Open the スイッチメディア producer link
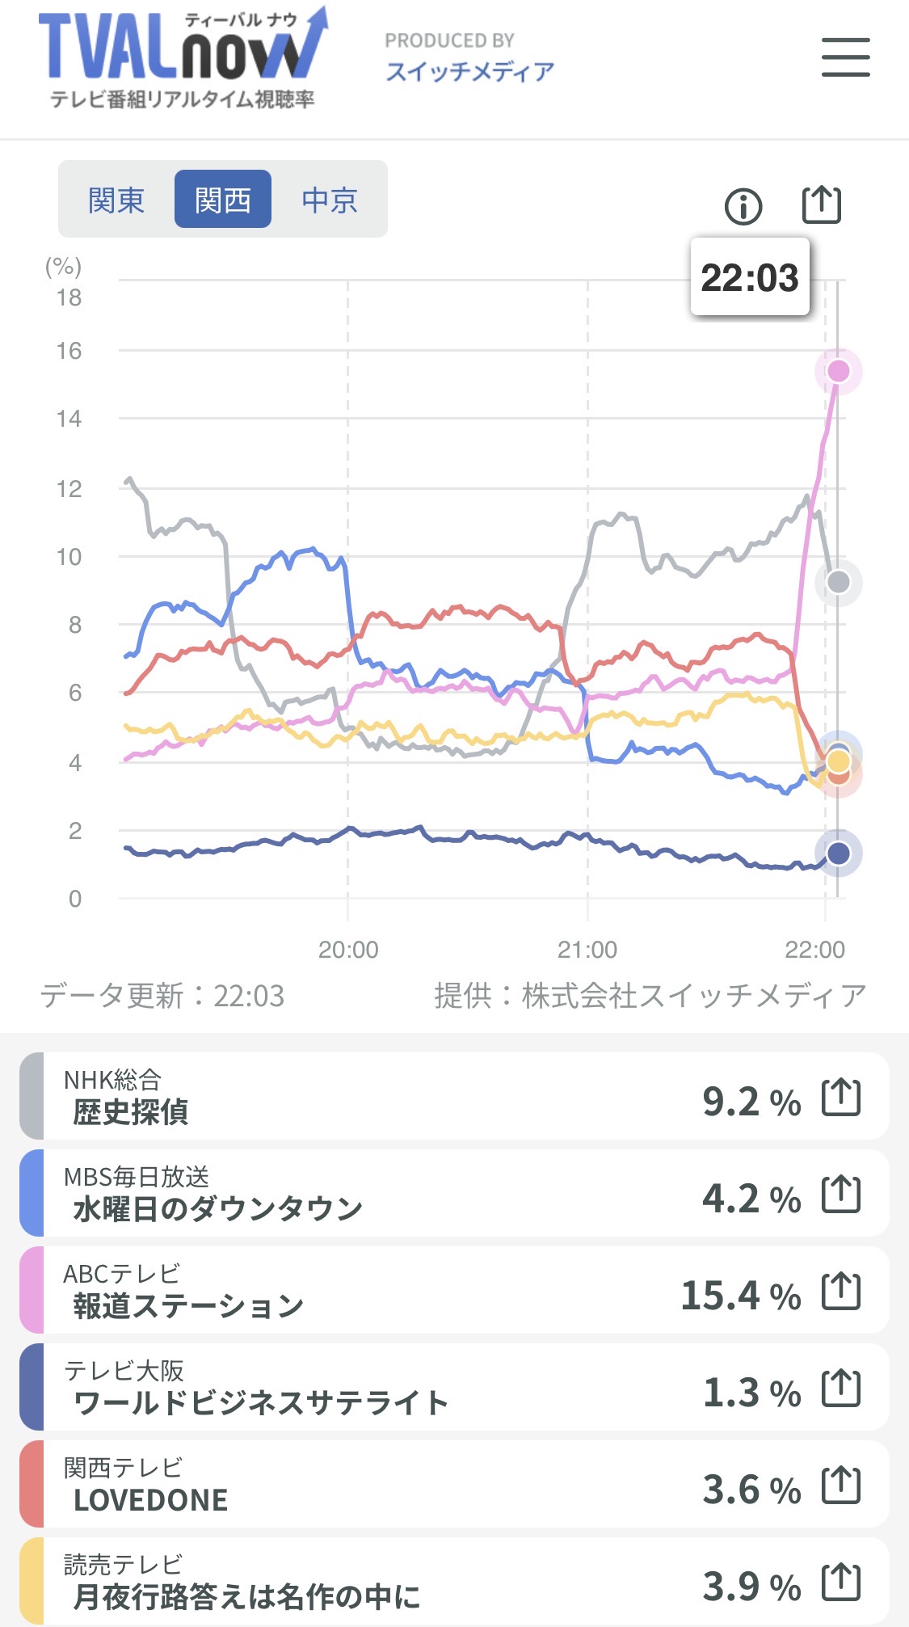The width and height of the screenshot is (909, 1627). pyautogui.click(x=469, y=71)
